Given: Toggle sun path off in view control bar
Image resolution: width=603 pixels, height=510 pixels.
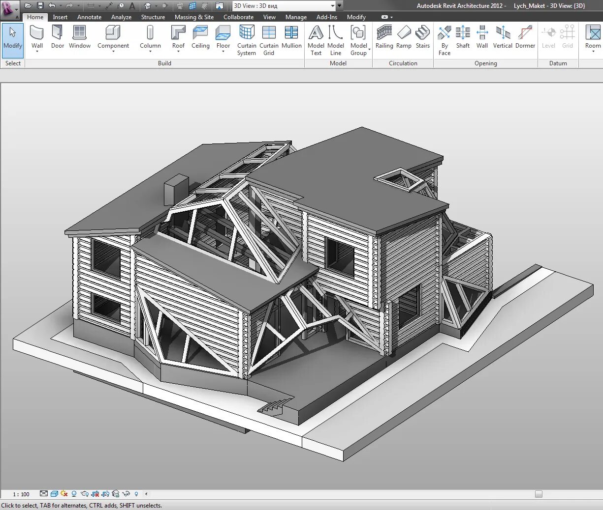Looking at the screenshot, I should [64, 494].
